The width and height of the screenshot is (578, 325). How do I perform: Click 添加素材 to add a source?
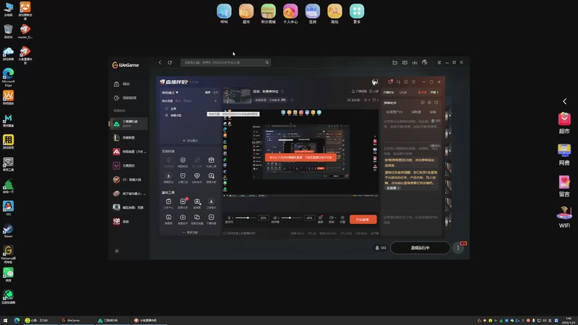190,140
